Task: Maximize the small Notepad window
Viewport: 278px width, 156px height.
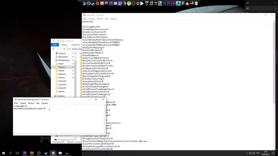Action: 96,99
